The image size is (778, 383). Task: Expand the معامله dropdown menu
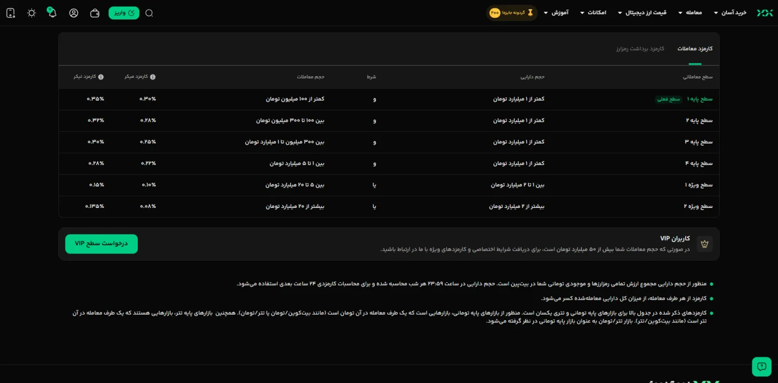690,13
